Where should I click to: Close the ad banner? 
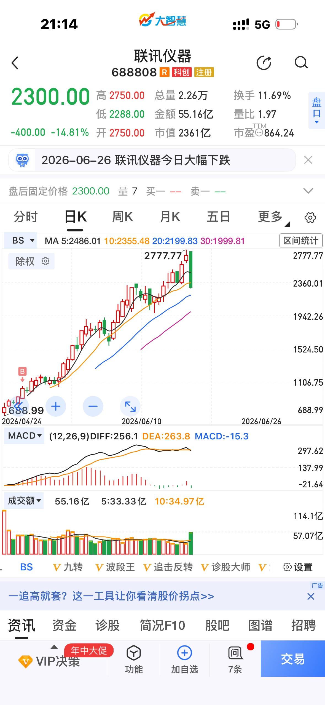click(311, 597)
